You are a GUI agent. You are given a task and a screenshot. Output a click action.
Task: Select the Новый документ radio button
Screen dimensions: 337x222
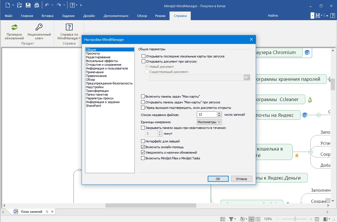click(147, 67)
